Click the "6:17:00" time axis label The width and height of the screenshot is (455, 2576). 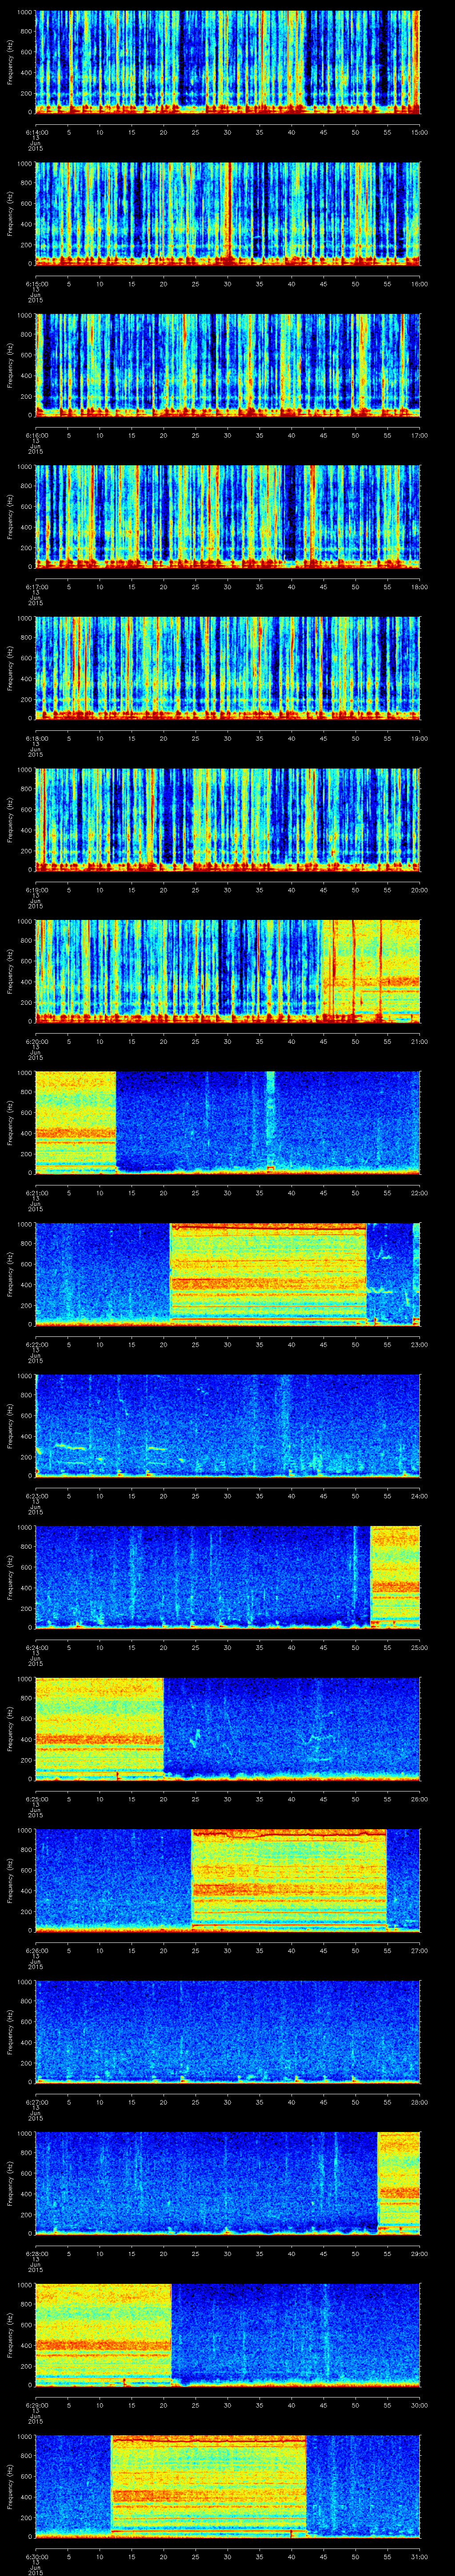[x=36, y=586]
